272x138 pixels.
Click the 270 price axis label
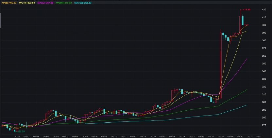pyautogui.click(x=264, y=125)
